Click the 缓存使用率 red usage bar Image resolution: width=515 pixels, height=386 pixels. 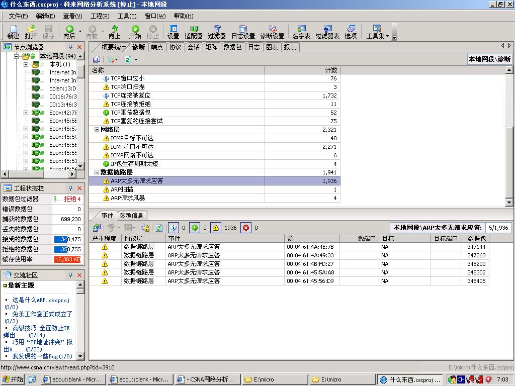(67, 259)
